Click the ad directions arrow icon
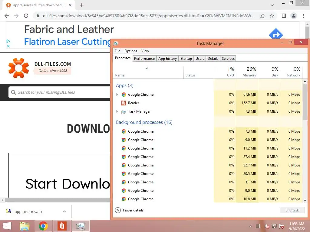The image size is (310, 232). [x=276, y=35]
